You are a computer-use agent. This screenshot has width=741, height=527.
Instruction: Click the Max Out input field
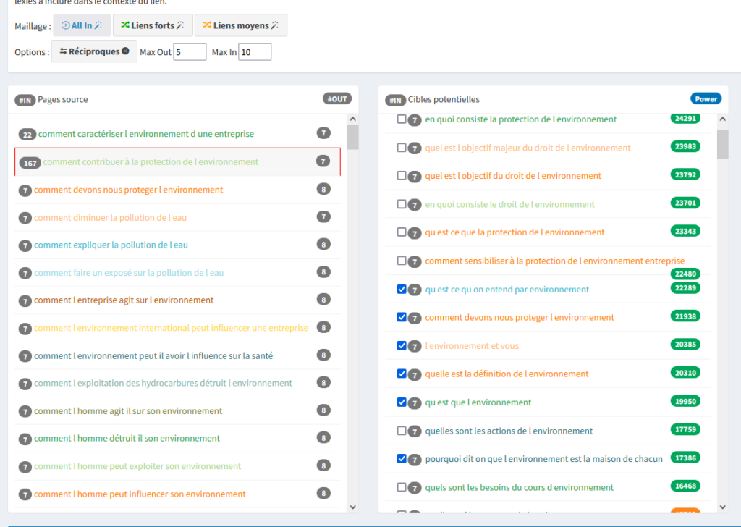coord(190,52)
